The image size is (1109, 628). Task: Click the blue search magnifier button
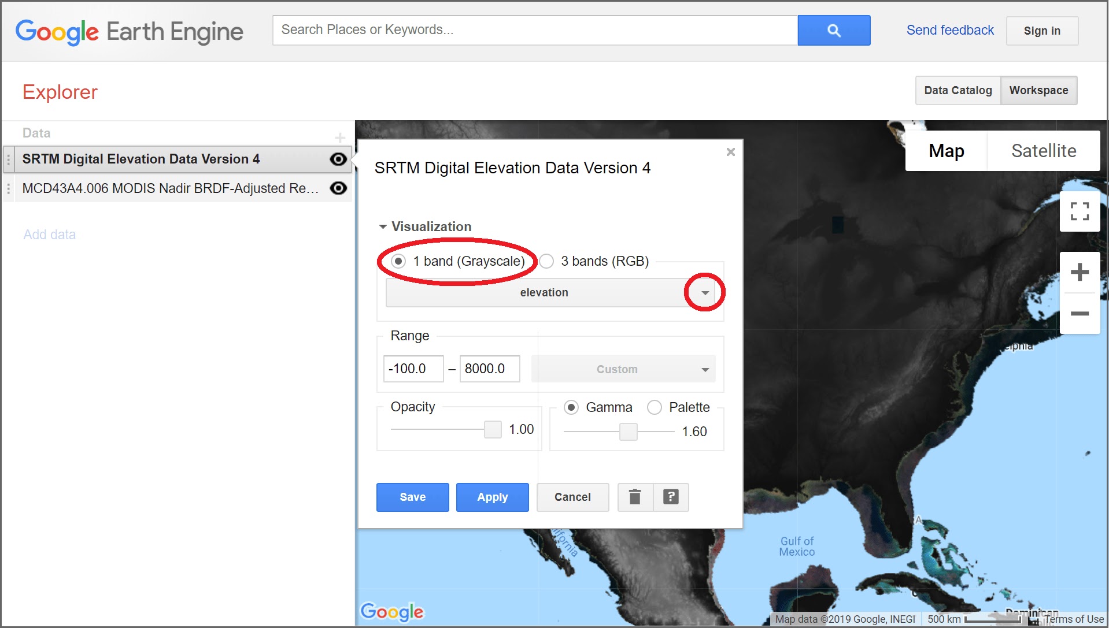834,31
